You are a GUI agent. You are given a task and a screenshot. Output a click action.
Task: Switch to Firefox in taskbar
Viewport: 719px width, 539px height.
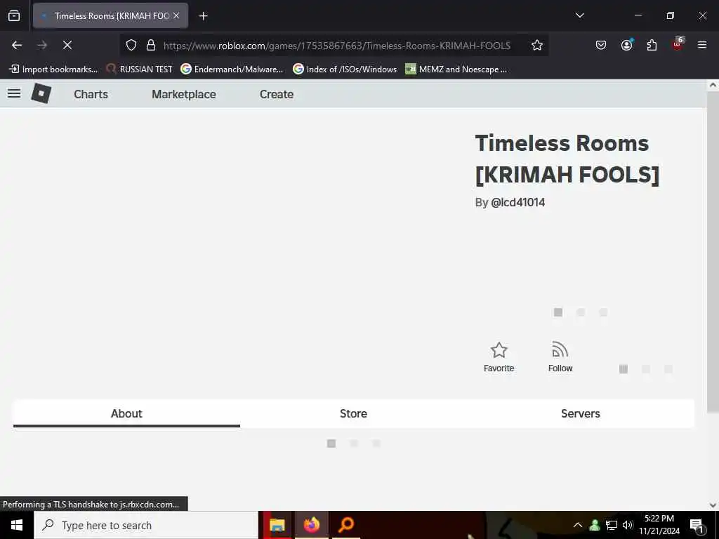(x=311, y=525)
